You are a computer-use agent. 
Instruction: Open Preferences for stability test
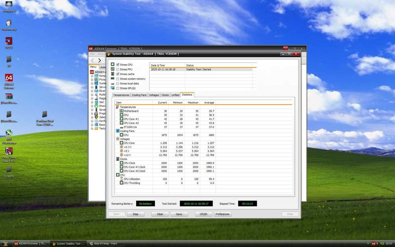[x=222, y=214]
